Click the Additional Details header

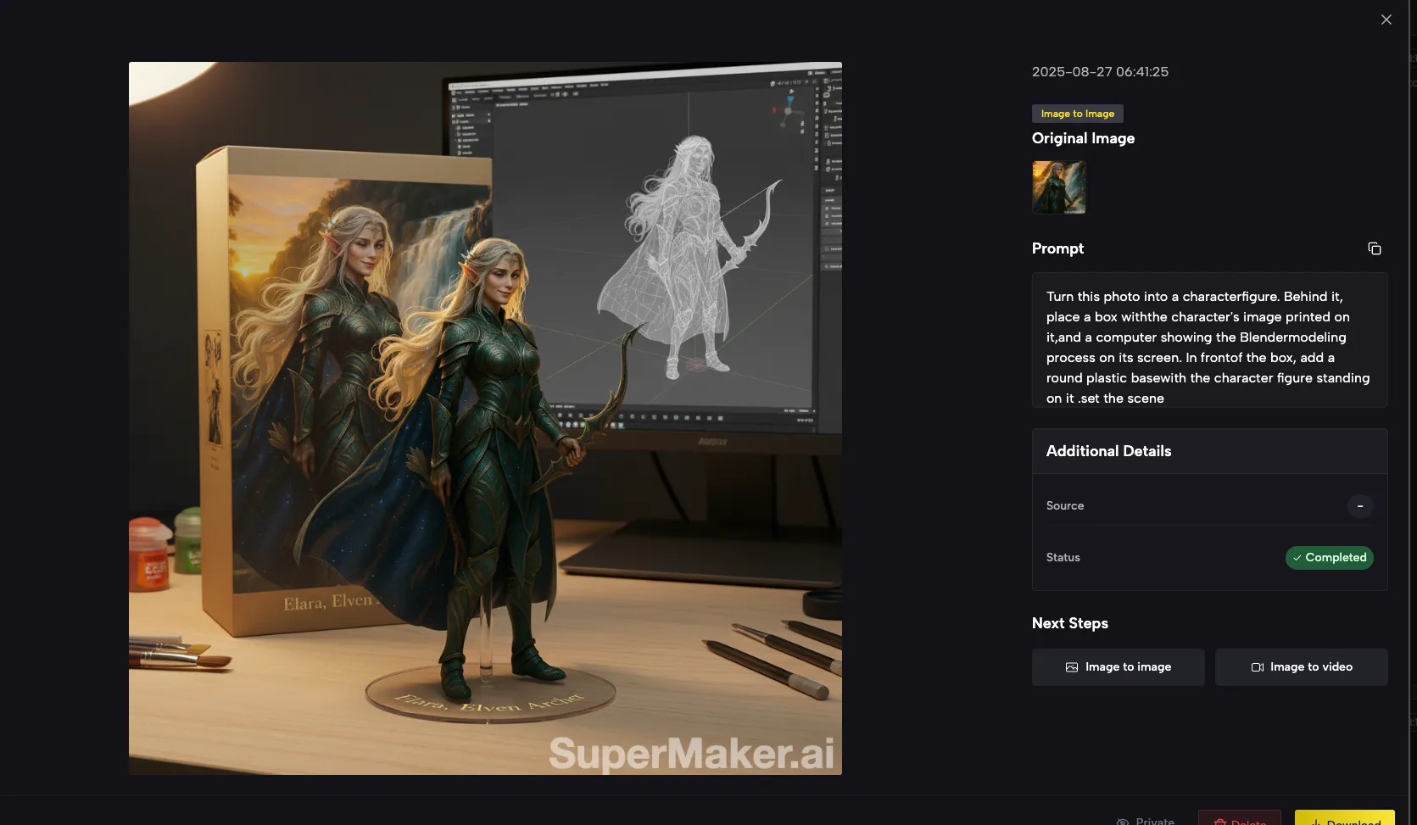click(x=1108, y=451)
